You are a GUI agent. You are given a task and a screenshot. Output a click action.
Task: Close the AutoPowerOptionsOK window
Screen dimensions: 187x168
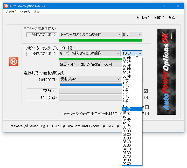[178, 6]
